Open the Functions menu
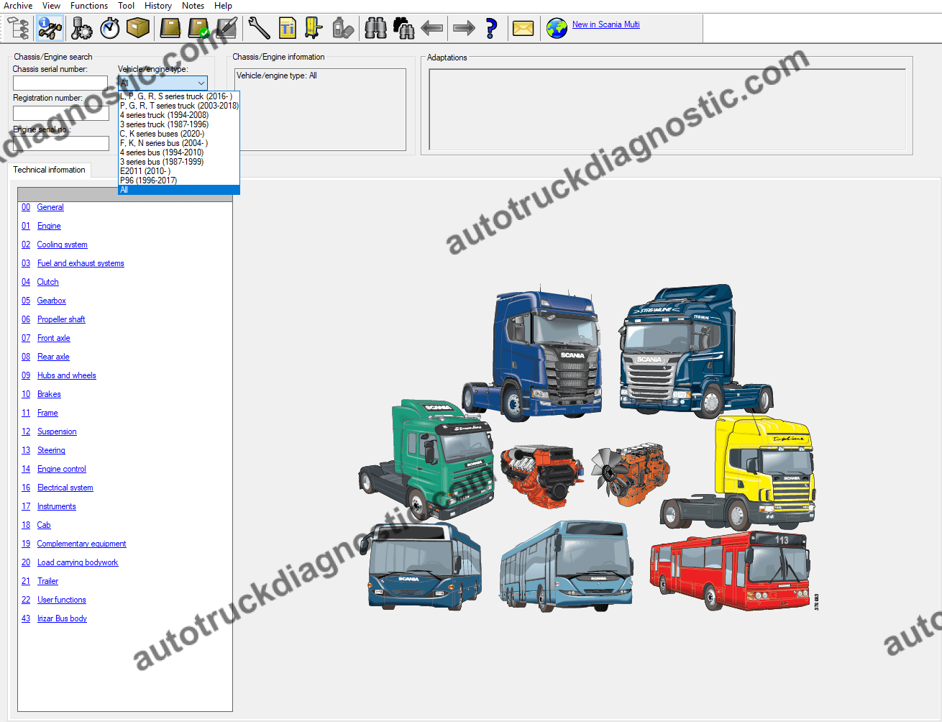 tap(89, 6)
